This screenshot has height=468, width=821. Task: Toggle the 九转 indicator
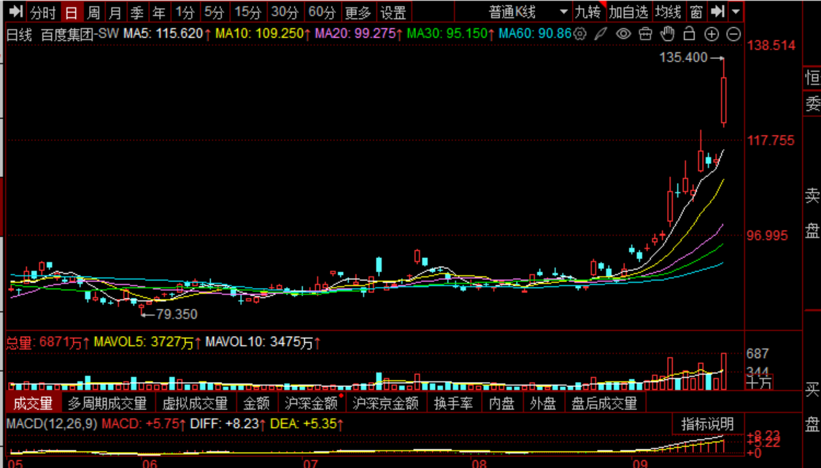click(588, 12)
